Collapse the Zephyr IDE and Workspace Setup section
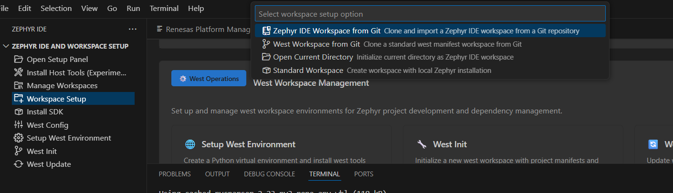 click(6, 46)
